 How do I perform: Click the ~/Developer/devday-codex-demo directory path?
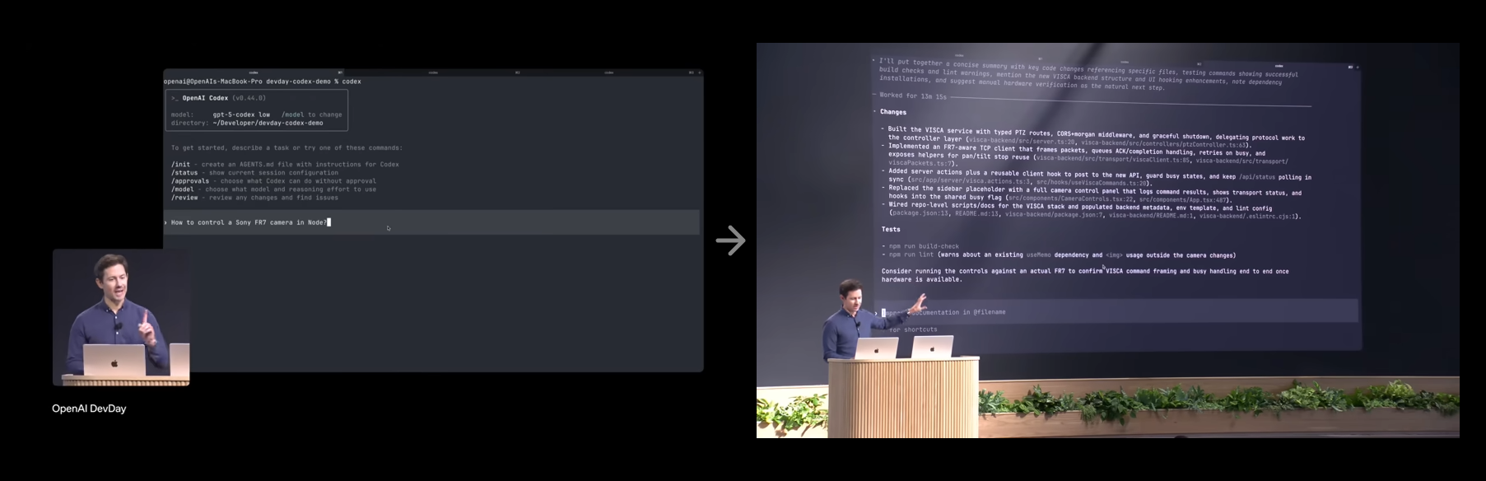point(268,123)
